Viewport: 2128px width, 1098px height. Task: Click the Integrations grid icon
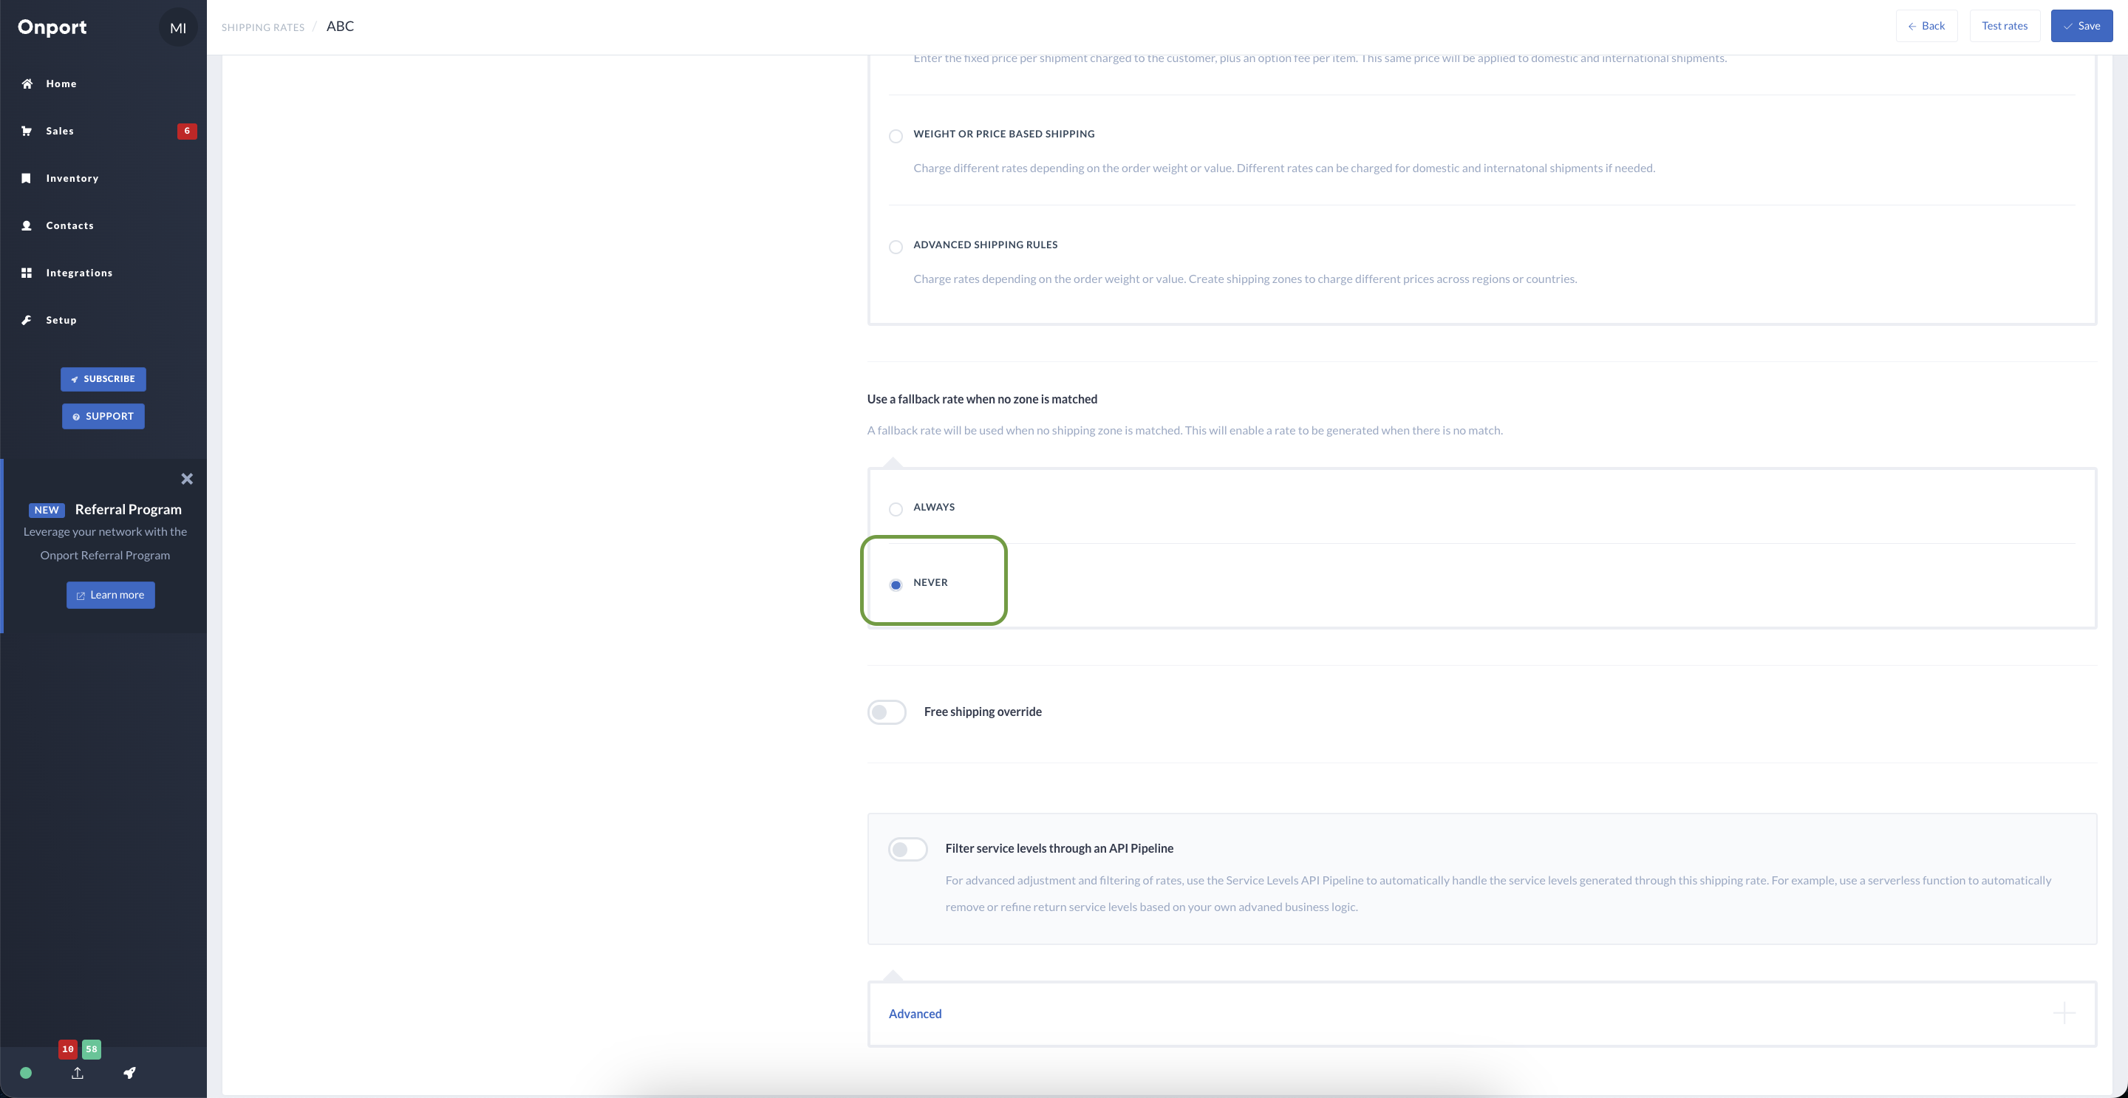coord(27,273)
